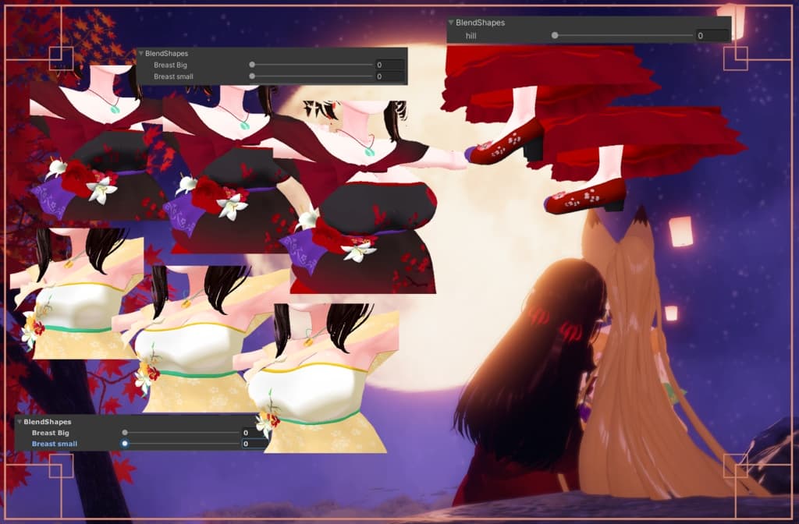Select Breast Big label above red kimono previews
The image size is (799, 524).
tap(170, 65)
